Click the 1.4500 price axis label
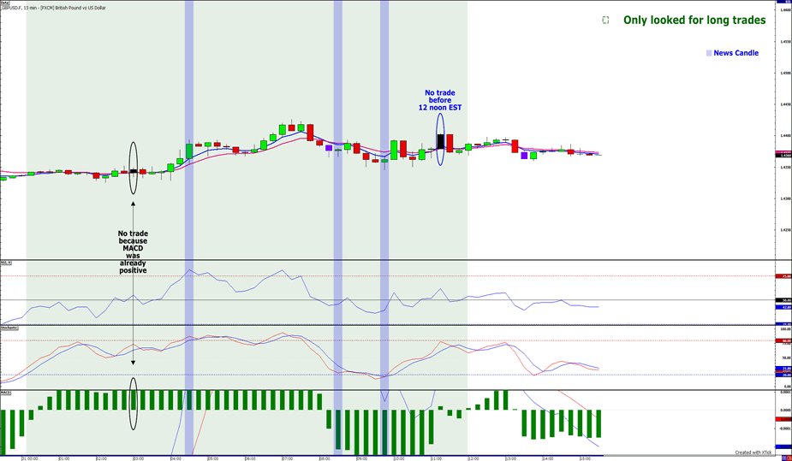Viewport: 792px width, 461px height. point(786,73)
